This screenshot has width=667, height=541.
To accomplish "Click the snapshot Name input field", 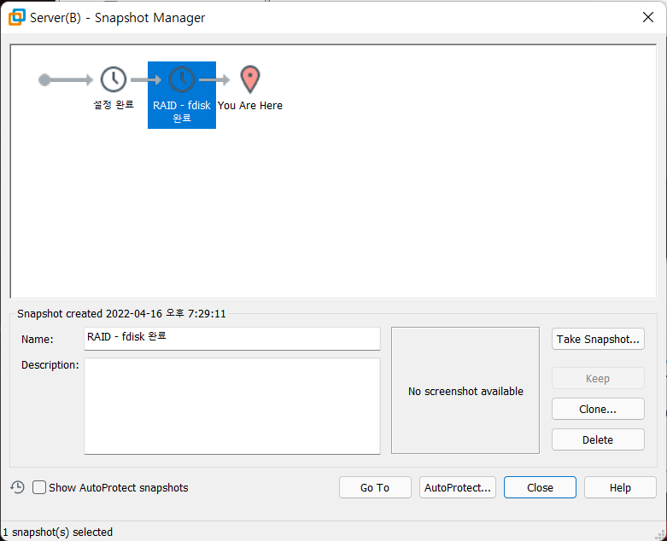I will (232, 339).
